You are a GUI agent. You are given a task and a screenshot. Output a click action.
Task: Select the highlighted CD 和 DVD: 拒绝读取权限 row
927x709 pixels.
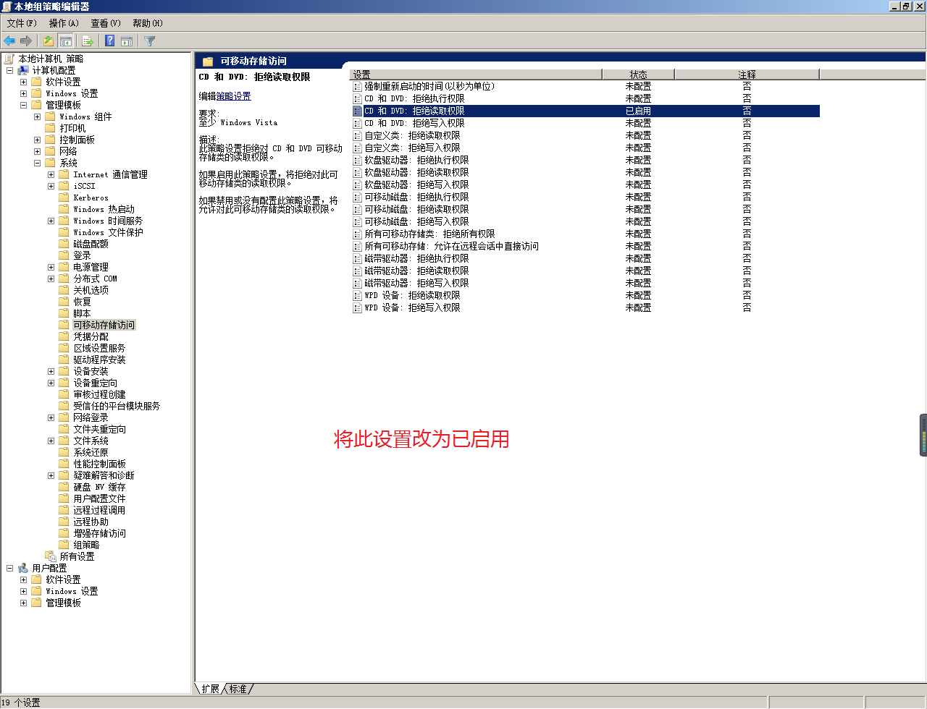(585, 111)
